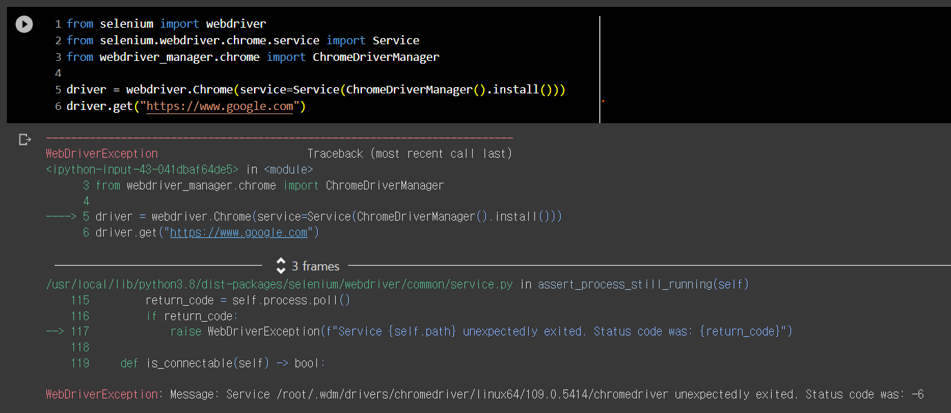Click the output clear icon below the cell

coord(25,139)
